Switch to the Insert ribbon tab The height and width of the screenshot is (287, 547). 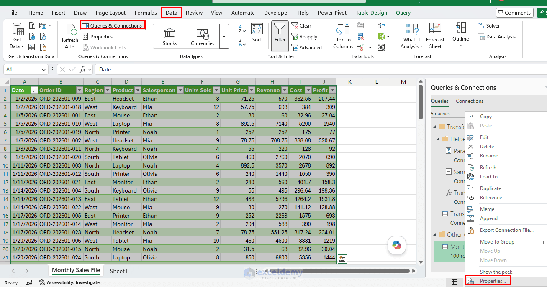click(59, 13)
